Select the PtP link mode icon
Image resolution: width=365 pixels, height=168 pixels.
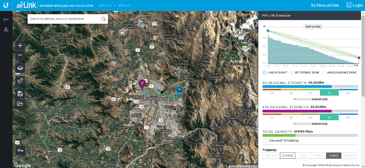click(x=6, y=19)
